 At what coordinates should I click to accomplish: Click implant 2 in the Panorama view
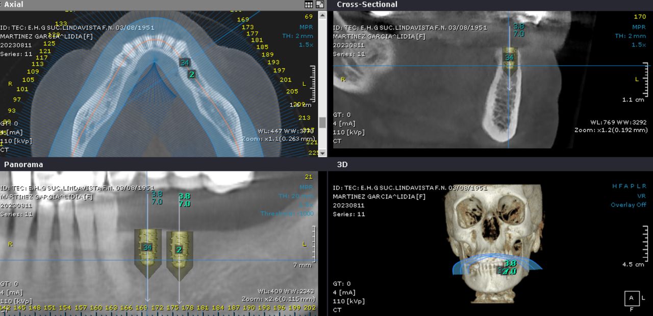click(179, 250)
